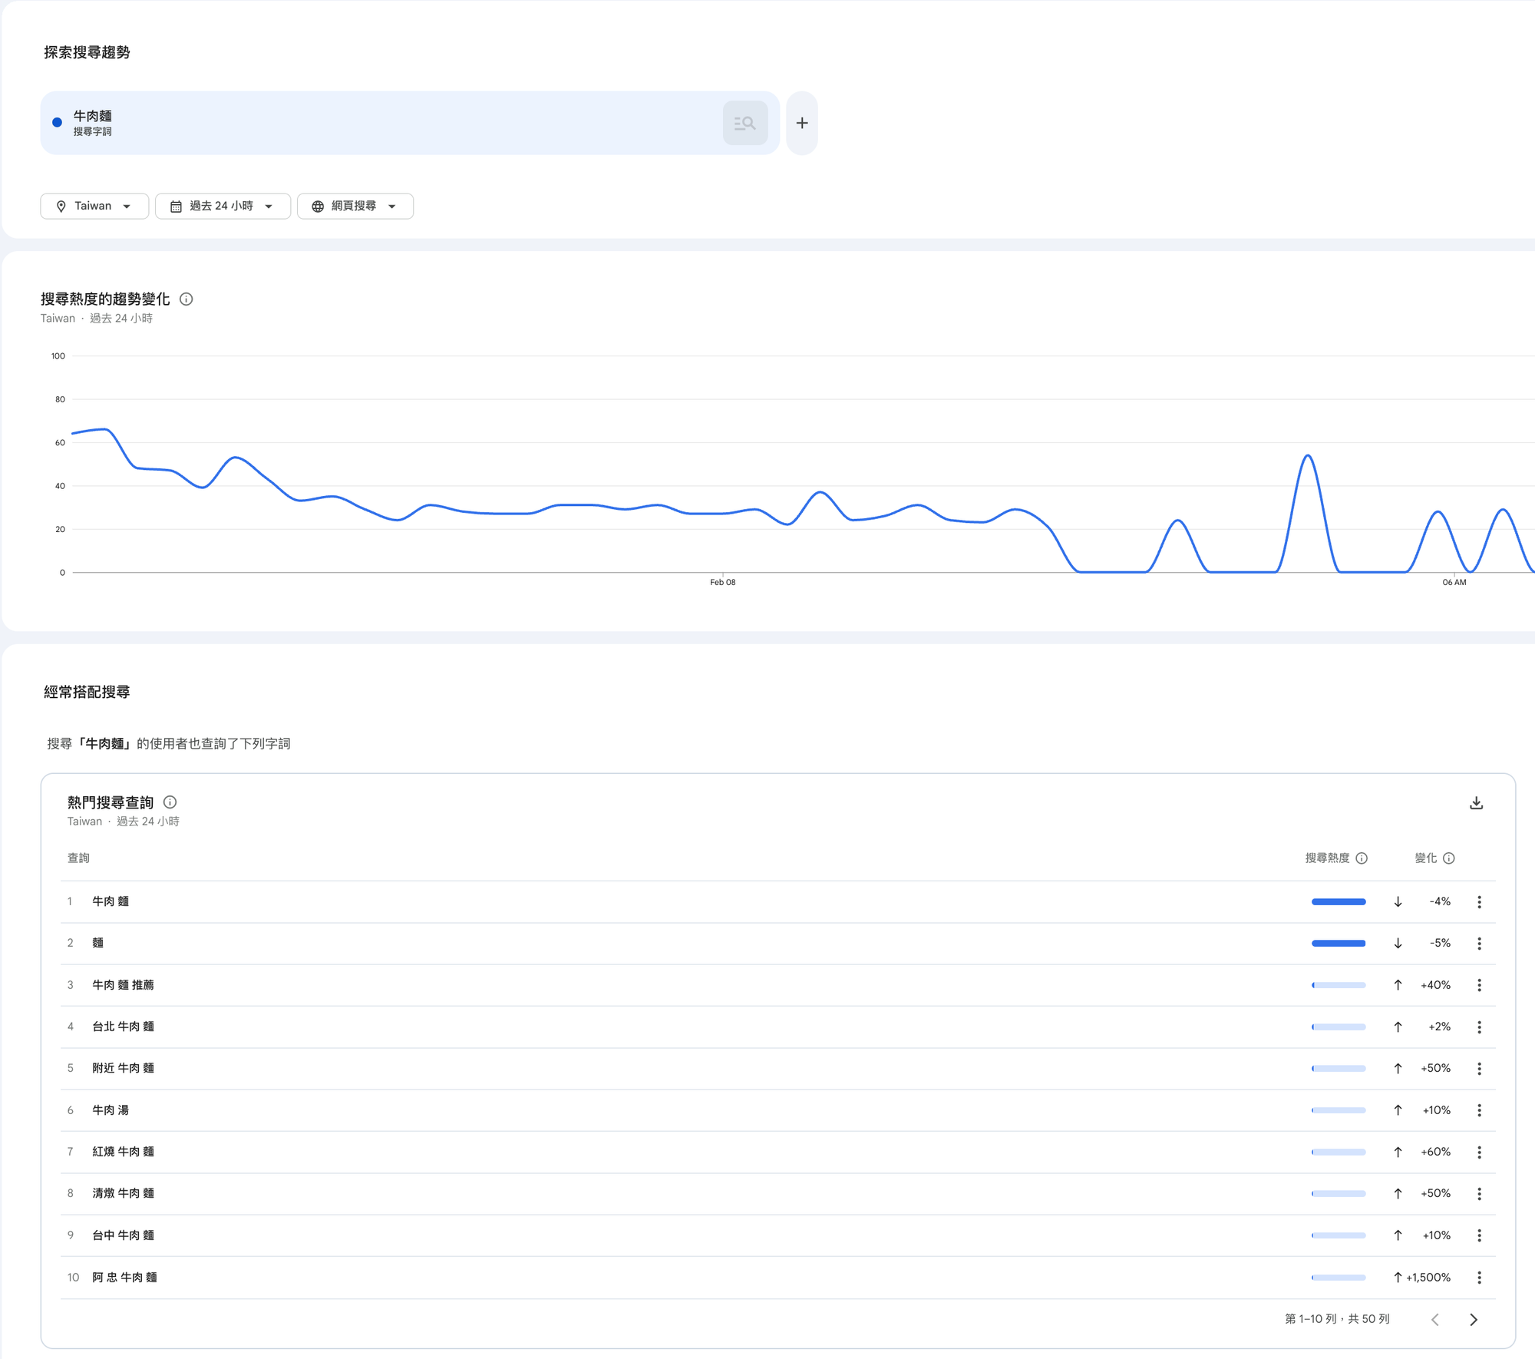Open the Taiwan location dropdown
Screen dimensions: 1535x1359
(x=94, y=205)
